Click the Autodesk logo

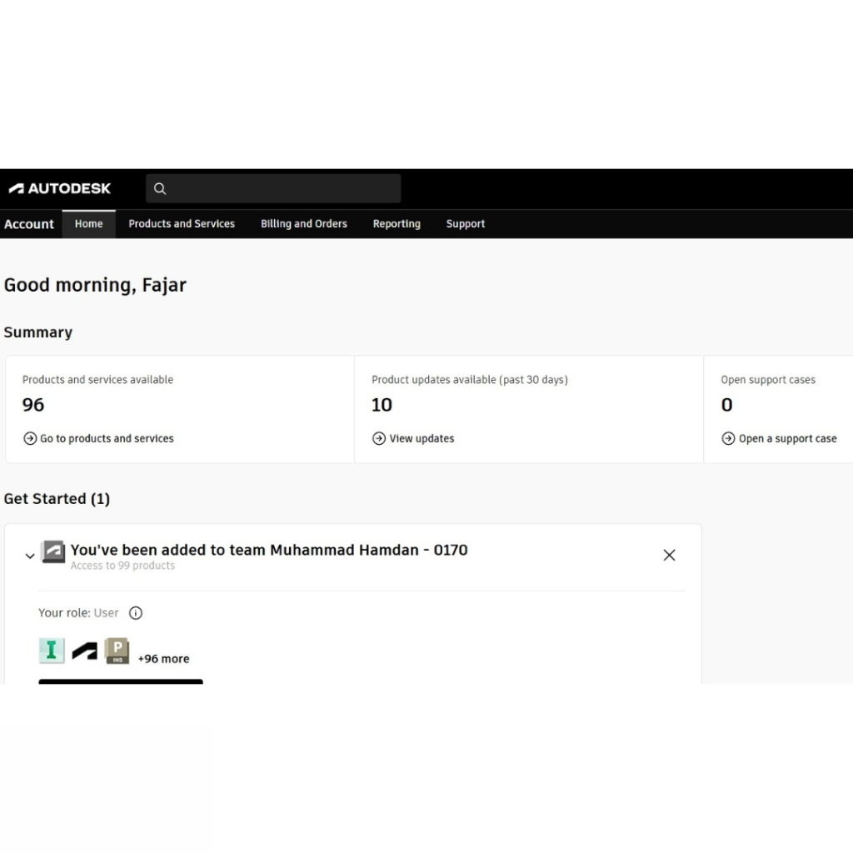(x=60, y=188)
